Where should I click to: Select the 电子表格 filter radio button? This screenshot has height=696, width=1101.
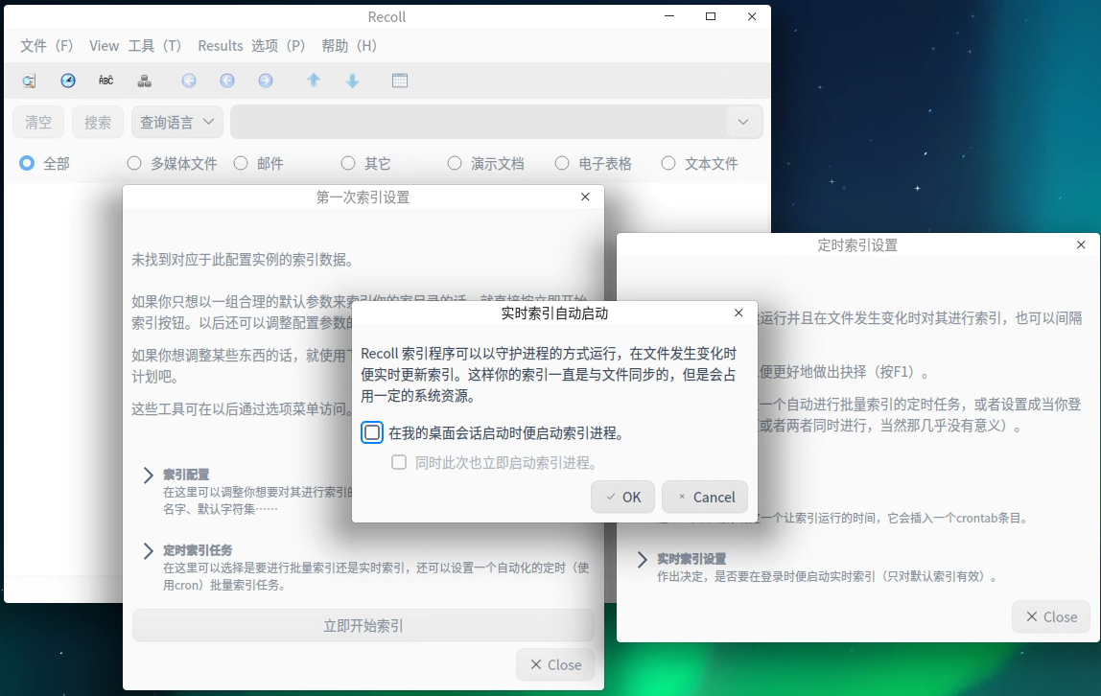coord(562,164)
